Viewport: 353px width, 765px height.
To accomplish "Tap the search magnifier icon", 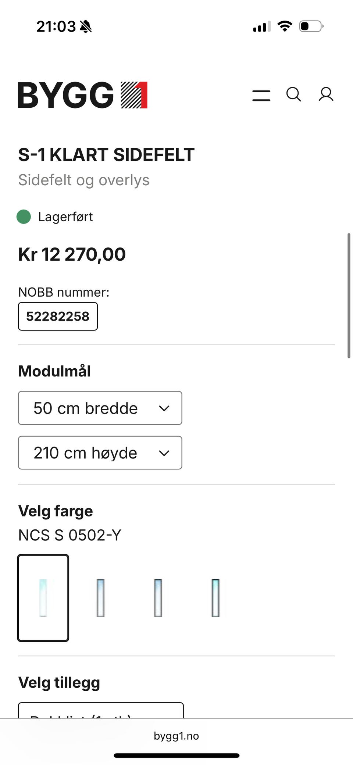I will 293,94.
